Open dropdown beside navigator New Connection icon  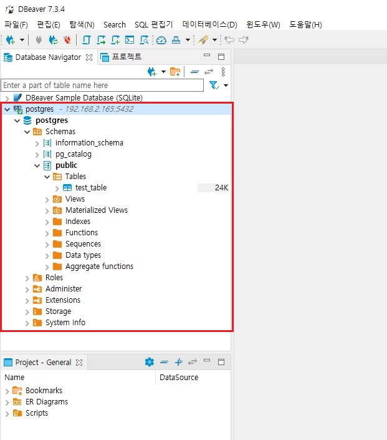tap(163, 72)
